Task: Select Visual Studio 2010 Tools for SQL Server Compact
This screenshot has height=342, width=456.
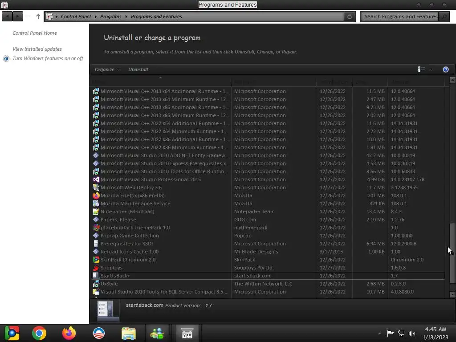Action: coord(269,292)
